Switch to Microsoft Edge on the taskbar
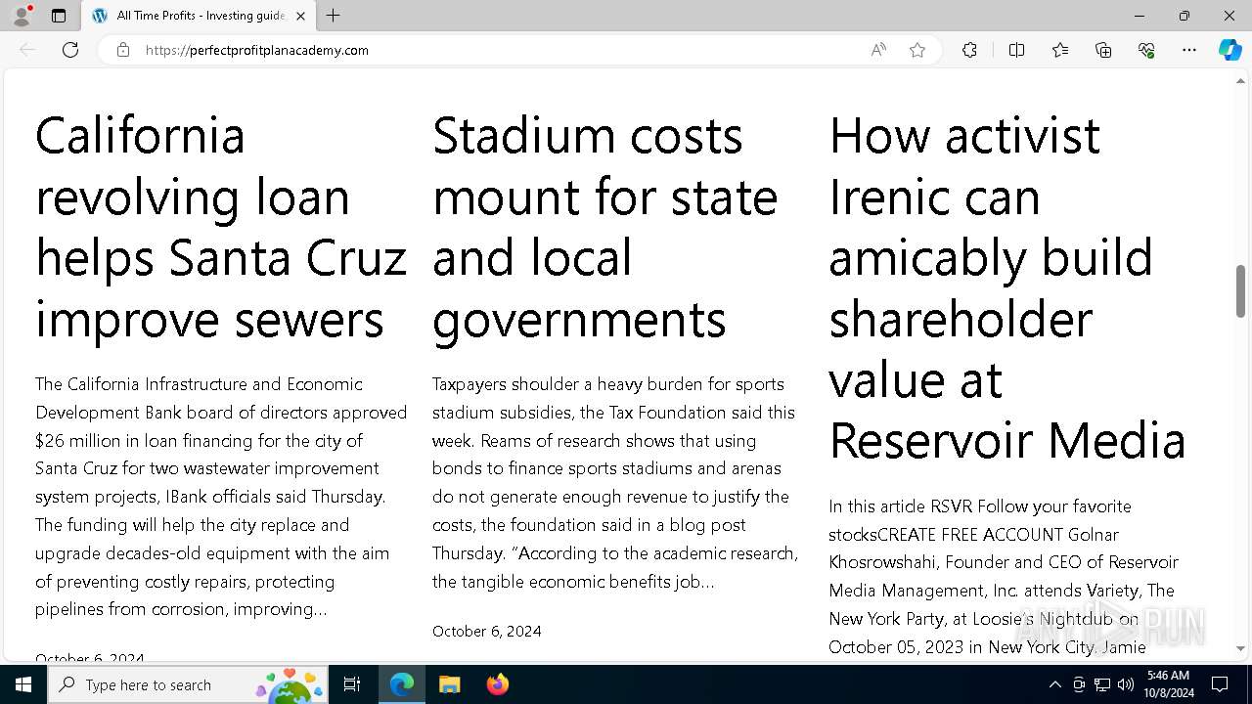 402,684
